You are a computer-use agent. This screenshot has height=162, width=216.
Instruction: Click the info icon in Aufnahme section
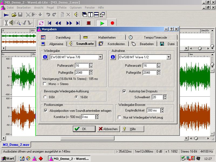pyautogui.click(x=113, y=57)
